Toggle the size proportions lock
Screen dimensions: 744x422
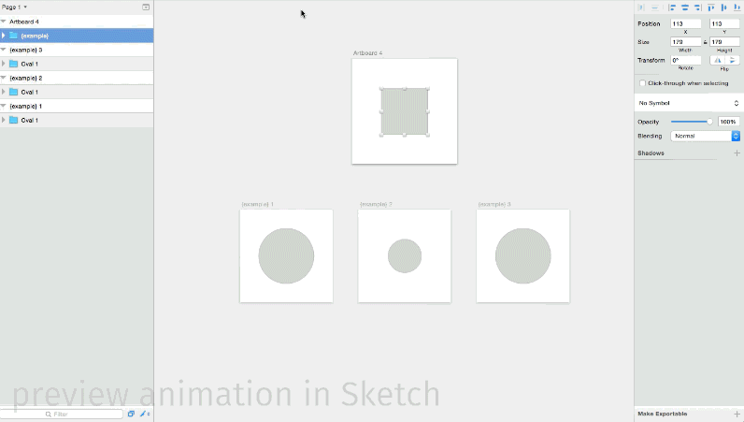tap(705, 42)
